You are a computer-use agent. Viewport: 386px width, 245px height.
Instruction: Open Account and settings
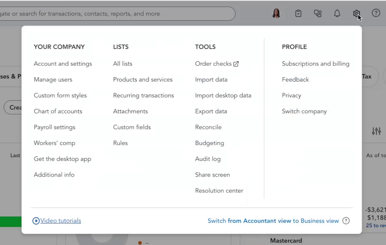tap(63, 64)
